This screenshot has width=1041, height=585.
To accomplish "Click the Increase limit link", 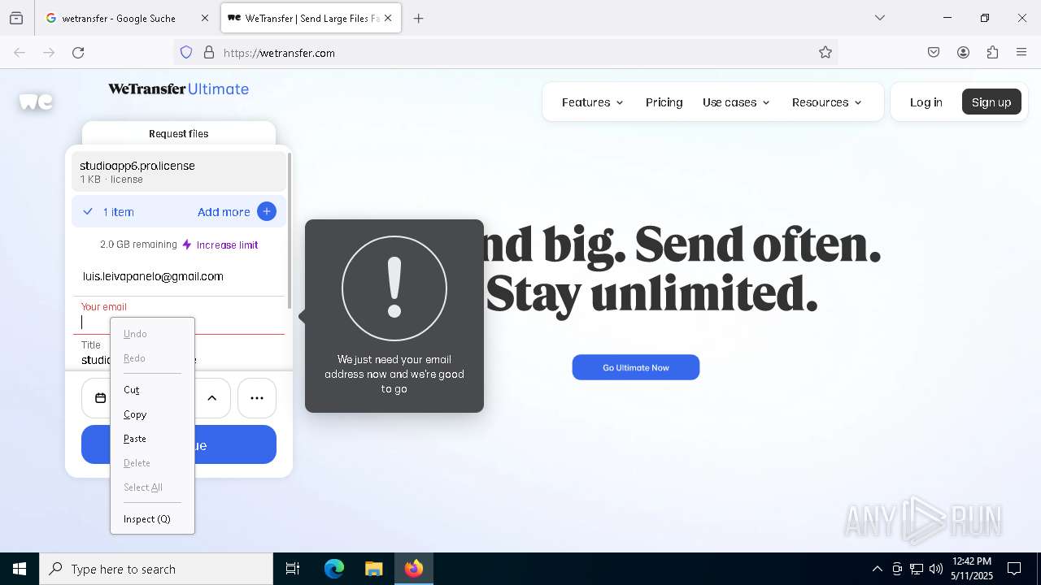I will [227, 245].
